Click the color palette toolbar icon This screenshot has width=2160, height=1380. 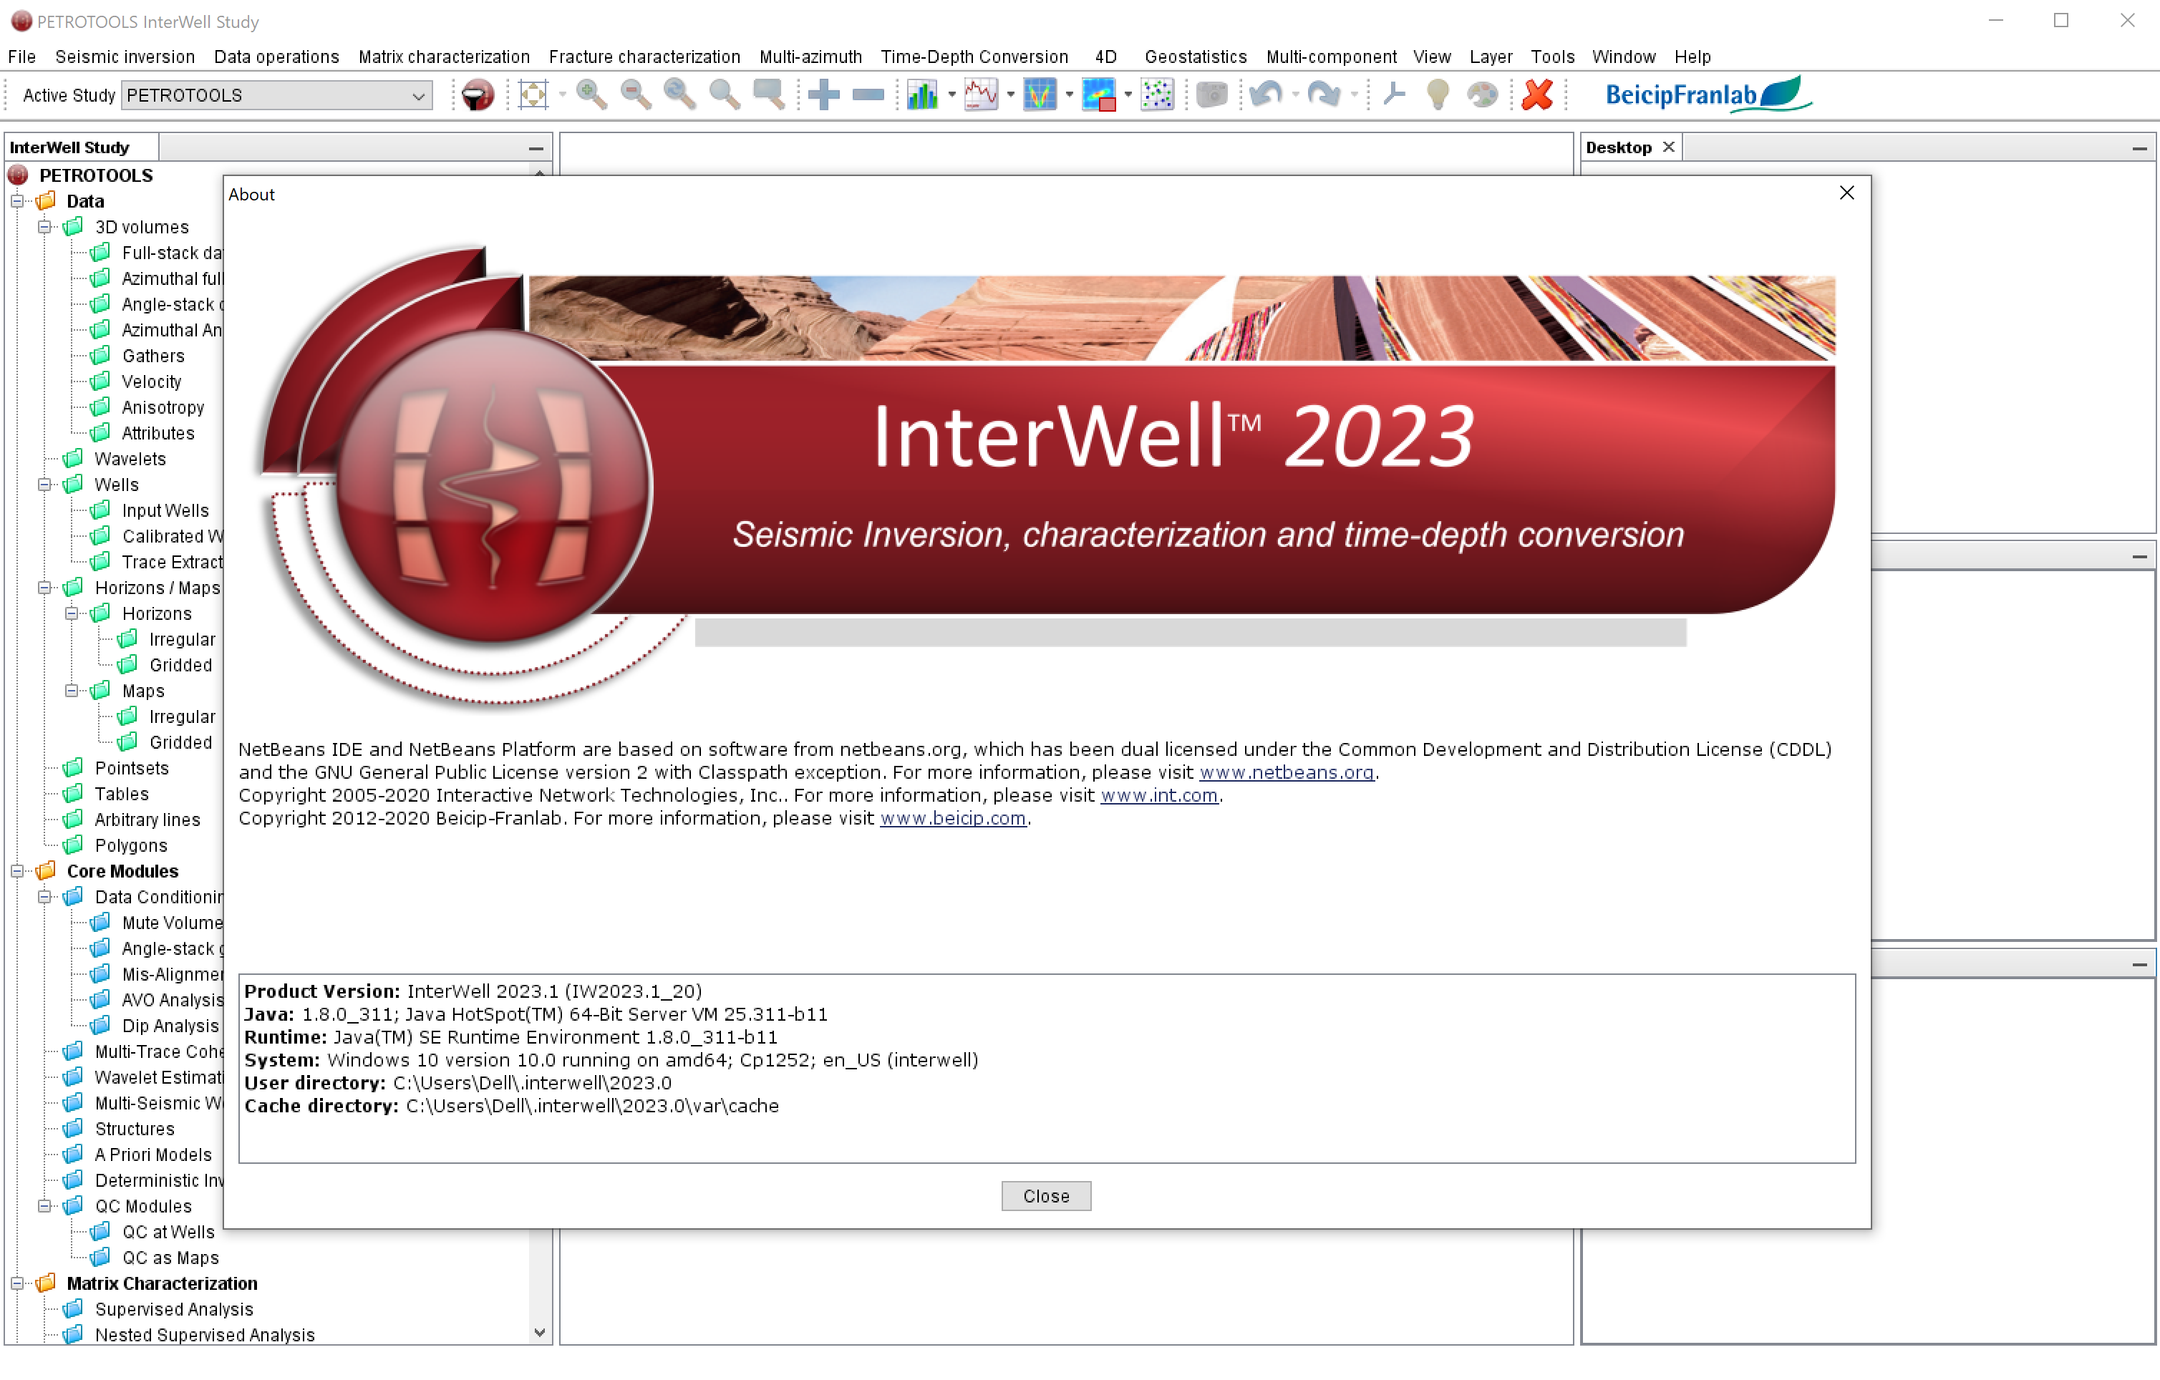click(x=1482, y=95)
